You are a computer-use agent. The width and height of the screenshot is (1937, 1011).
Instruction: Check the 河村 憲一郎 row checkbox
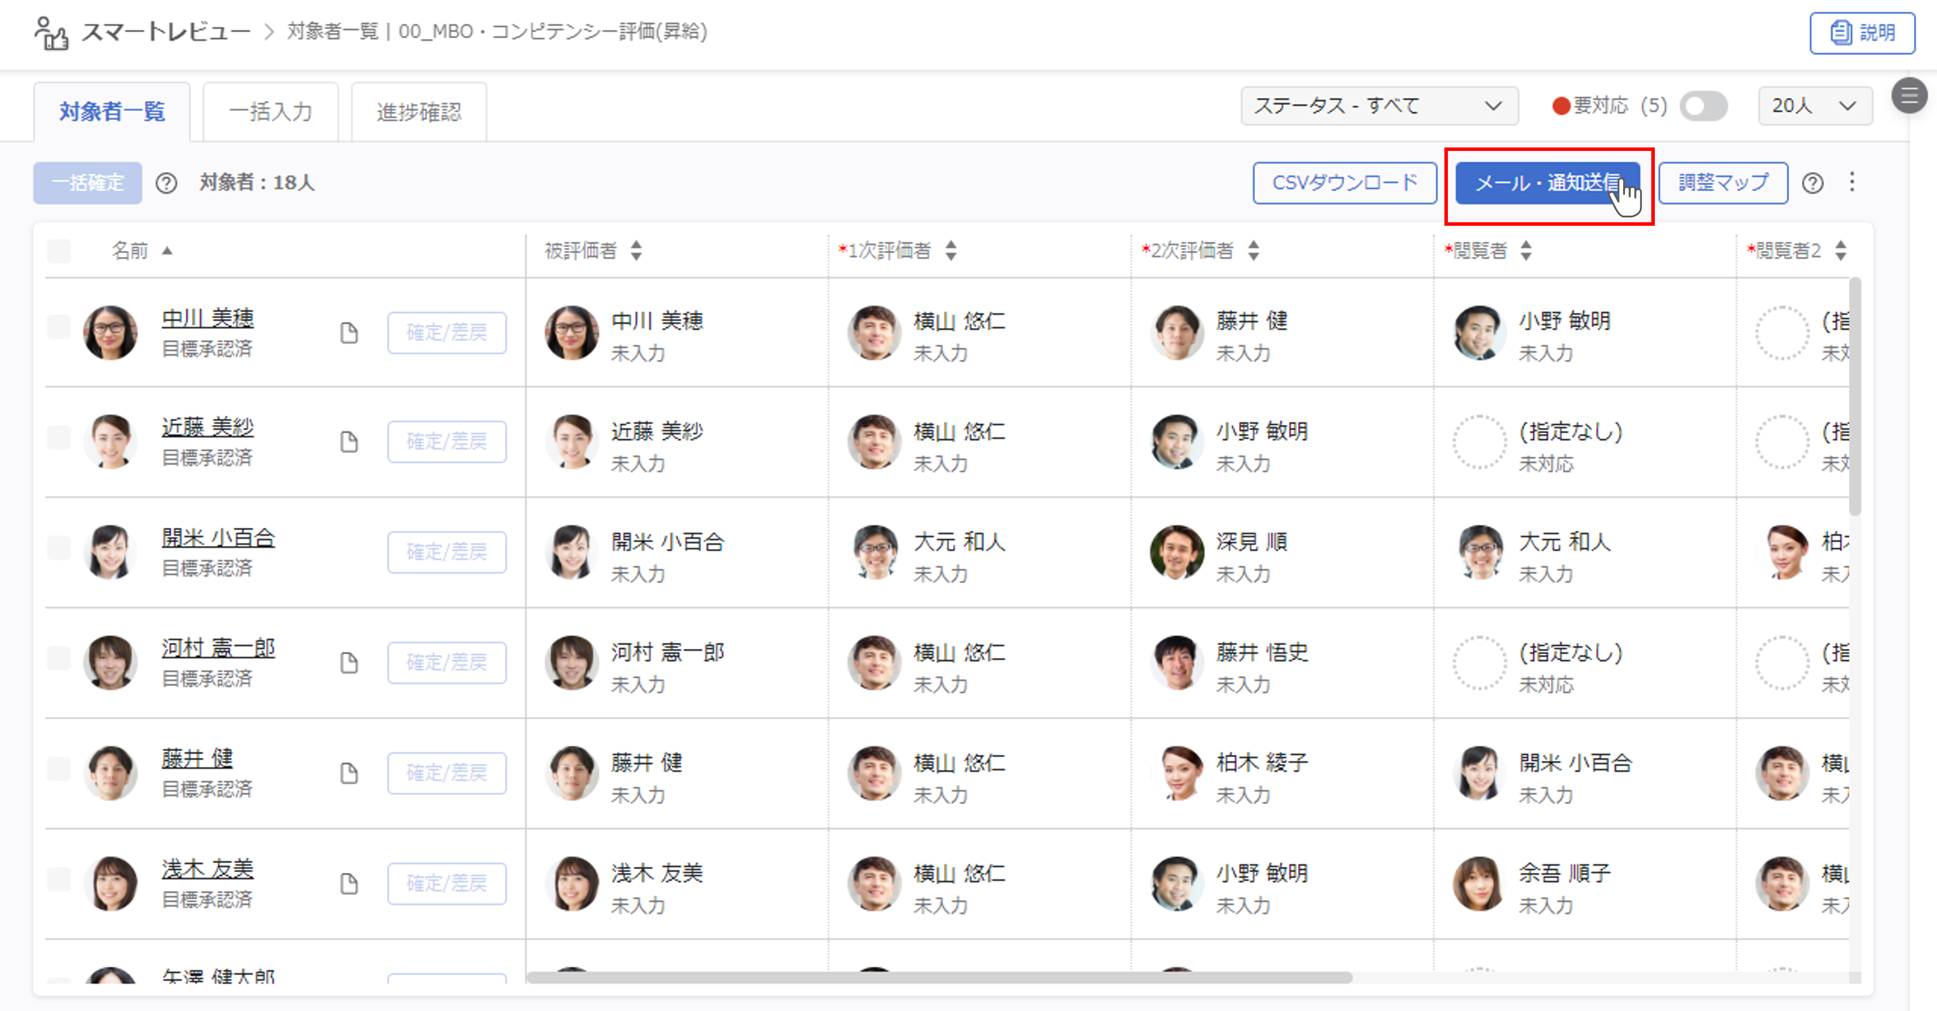59,658
